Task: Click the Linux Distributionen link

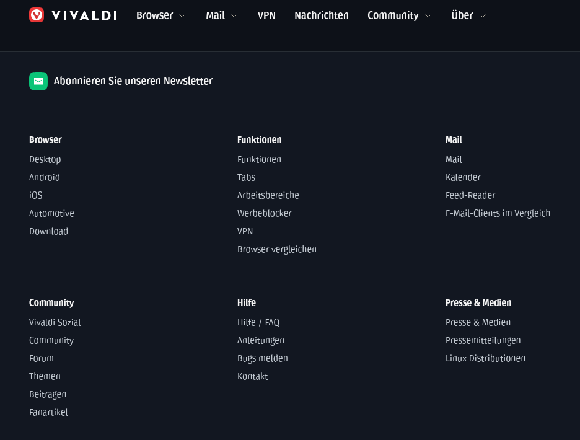Action: [x=486, y=358]
